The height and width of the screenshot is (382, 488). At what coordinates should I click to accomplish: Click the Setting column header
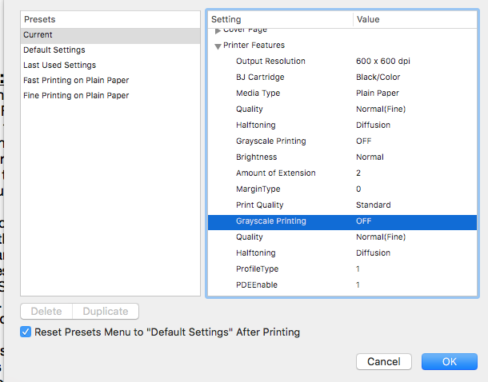[280, 19]
